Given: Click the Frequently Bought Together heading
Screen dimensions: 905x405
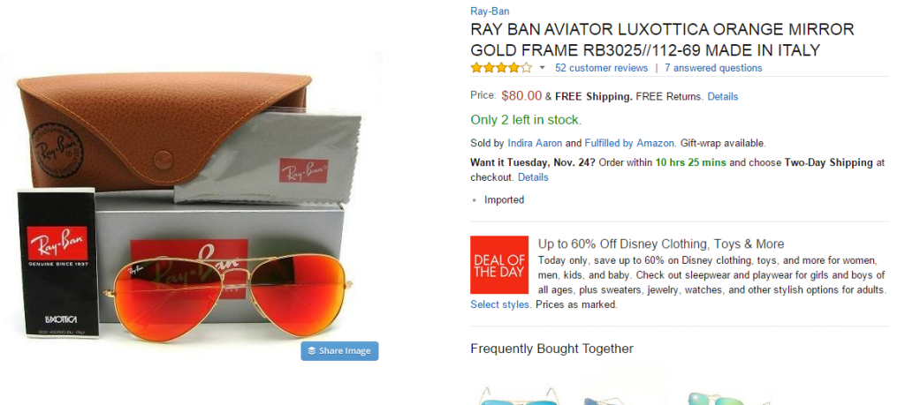Looking at the screenshot, I should pos(551,349).
